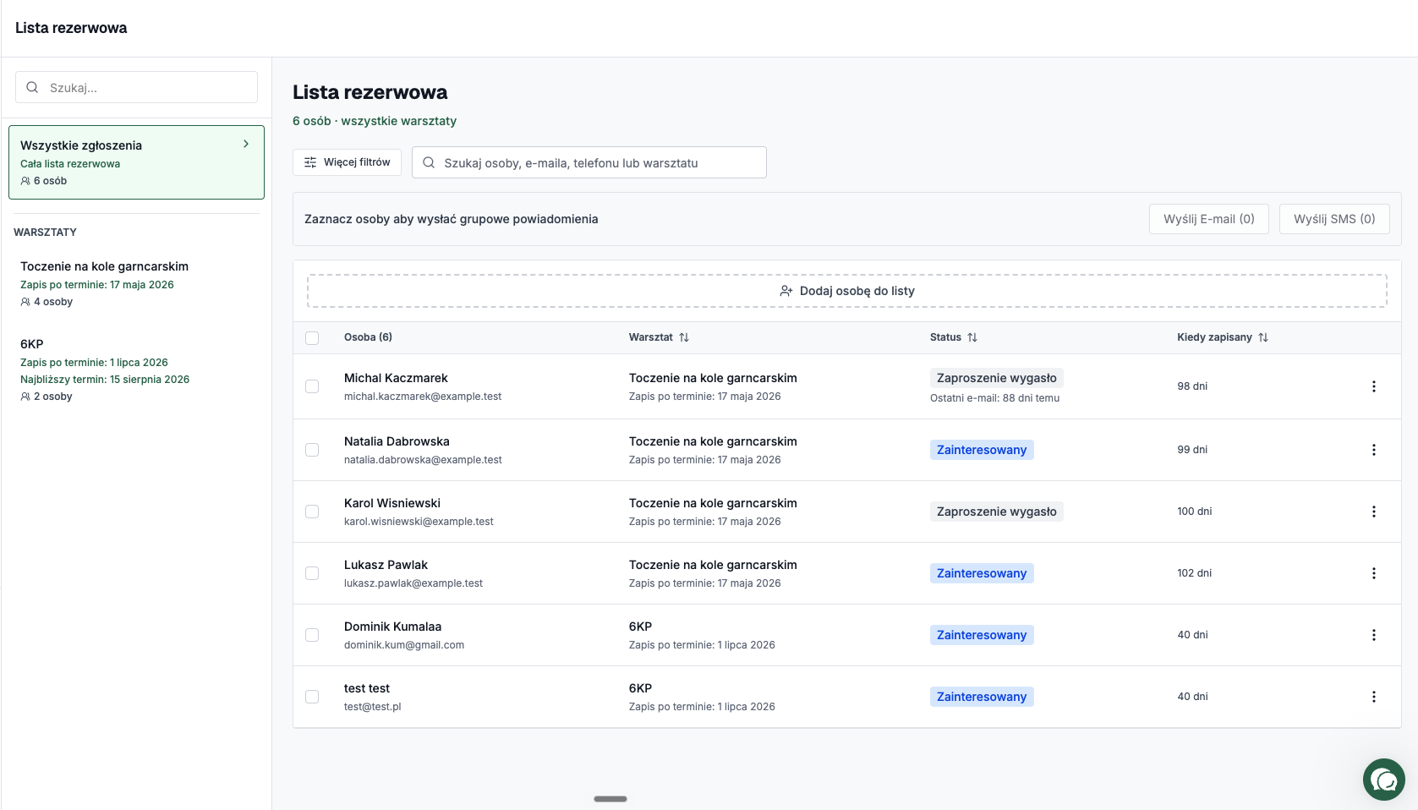Open row menu for Lukasz Pawlak
The width and height of the screenshot is (1418, 810).
(1373, 573)
